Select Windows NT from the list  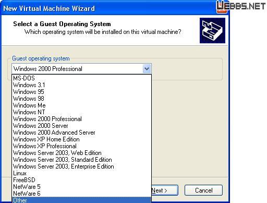(x=82, y=112)
